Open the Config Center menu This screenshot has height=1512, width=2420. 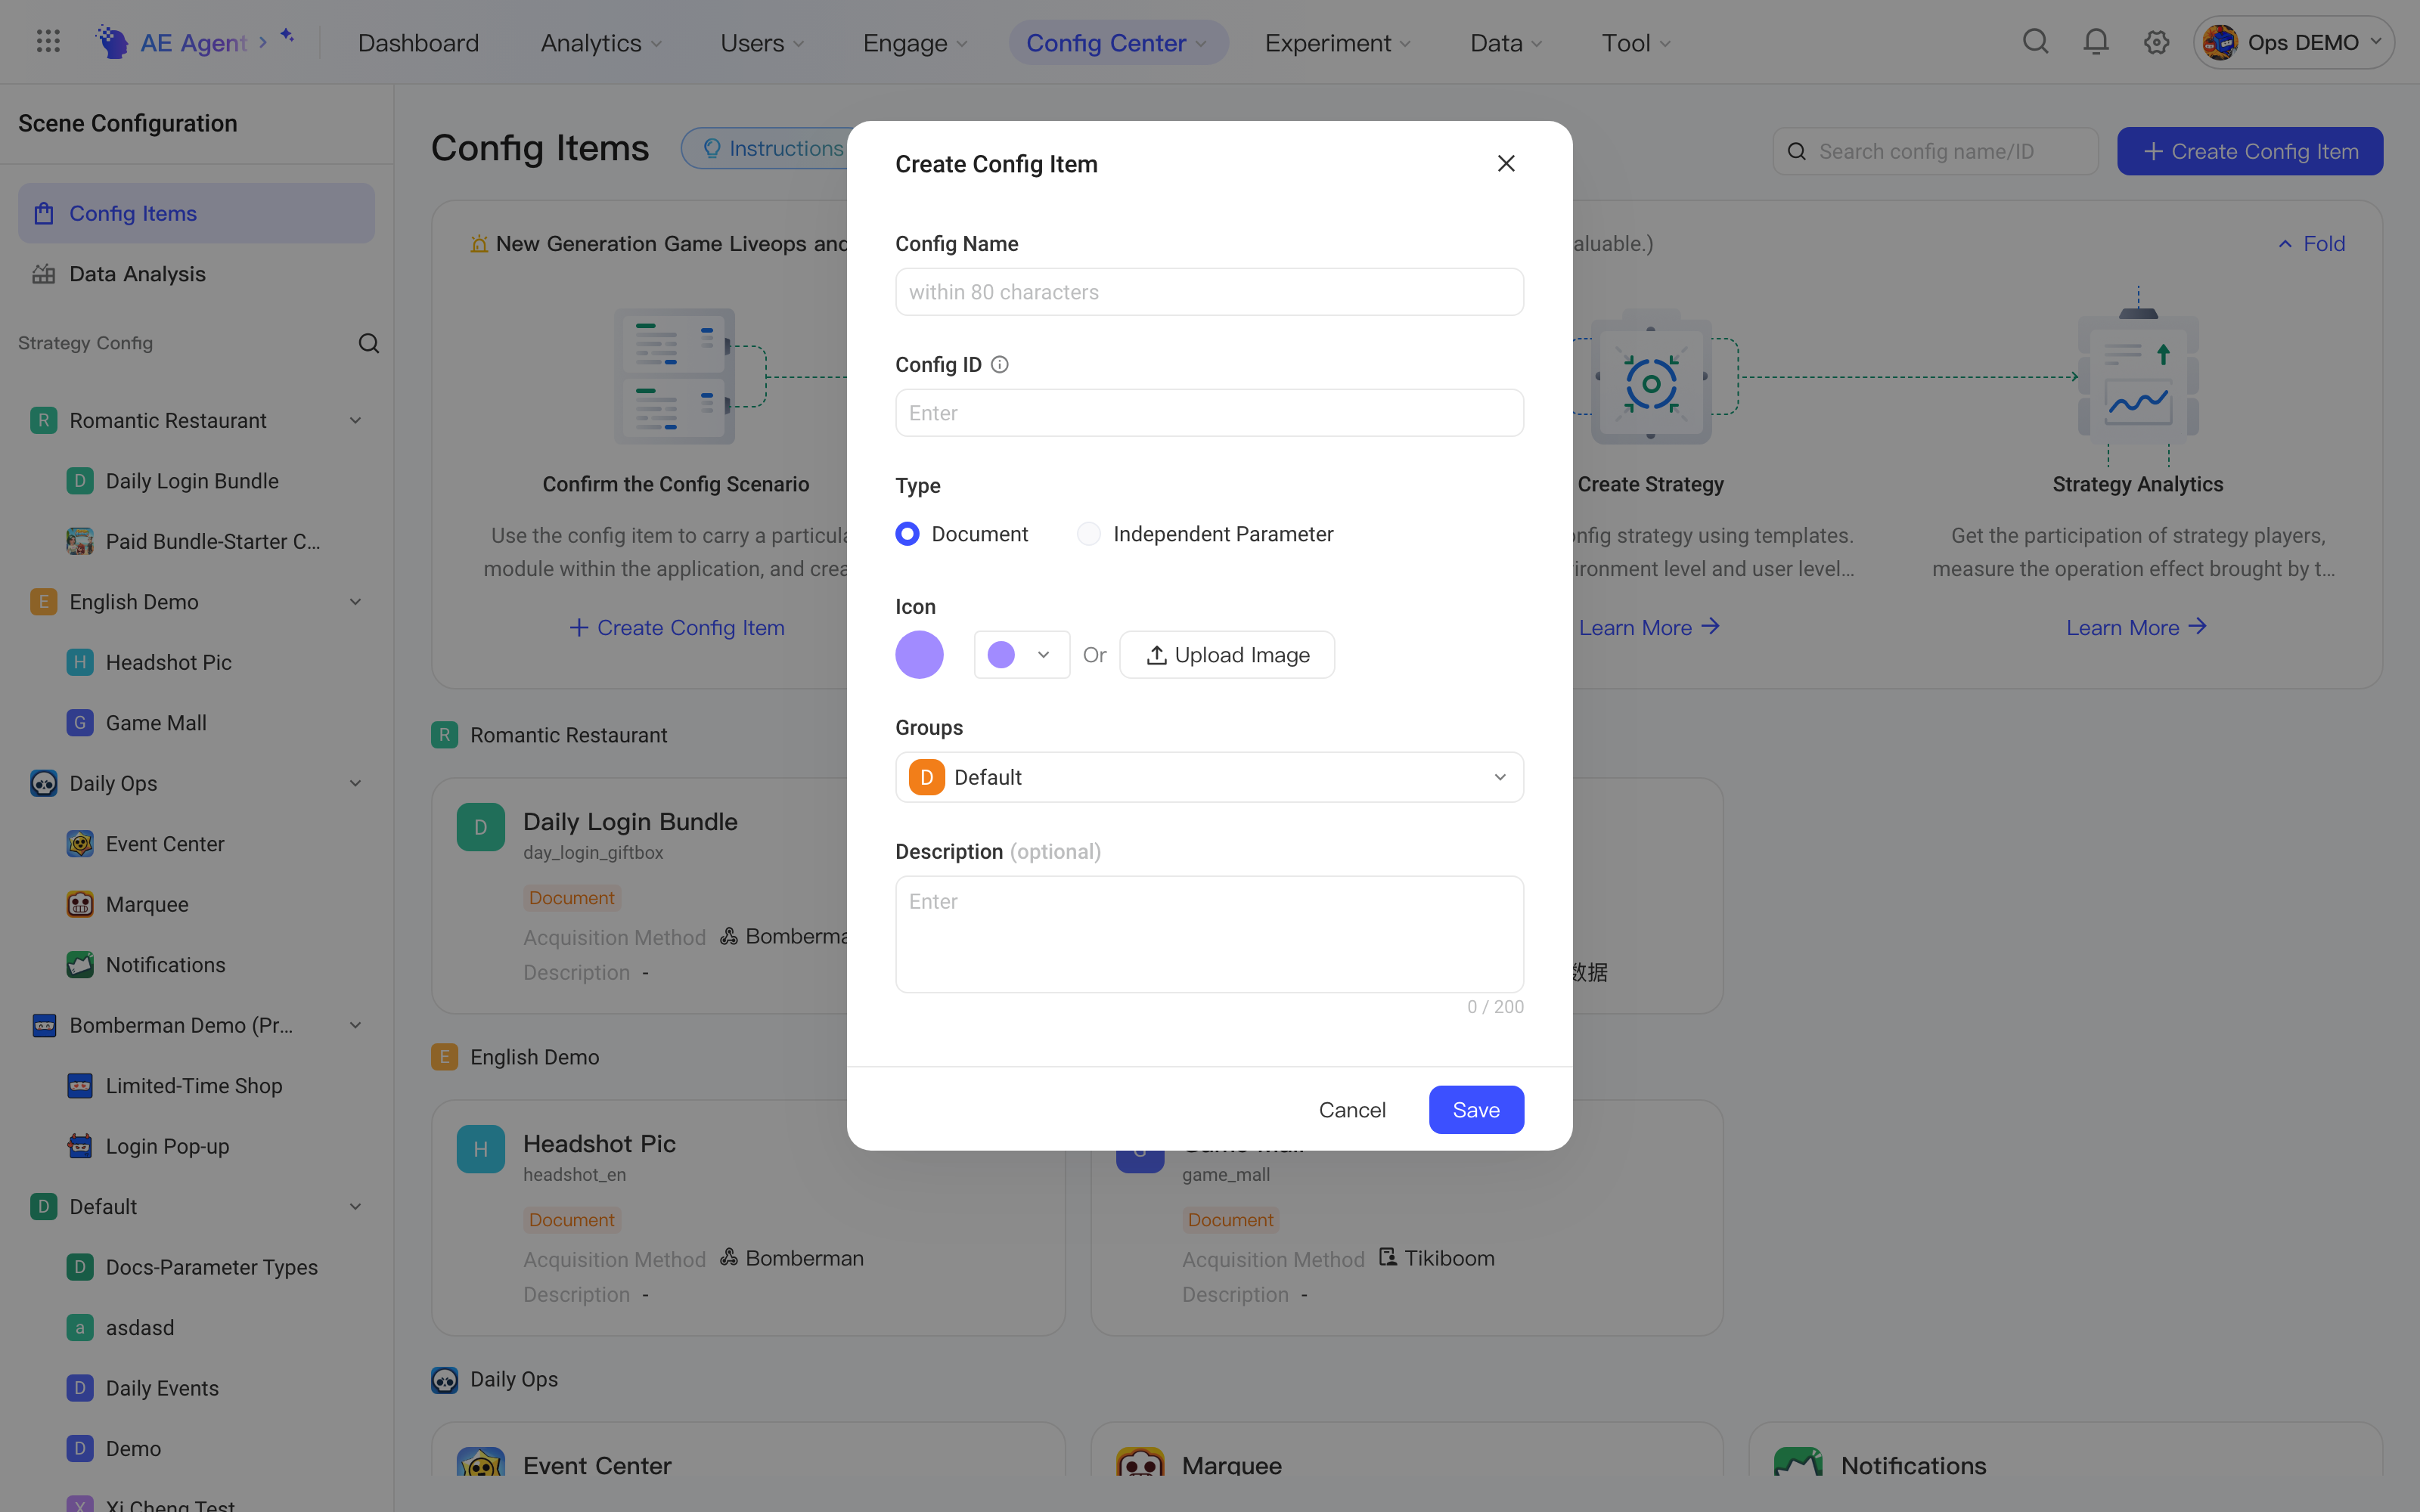point(1117,42)
